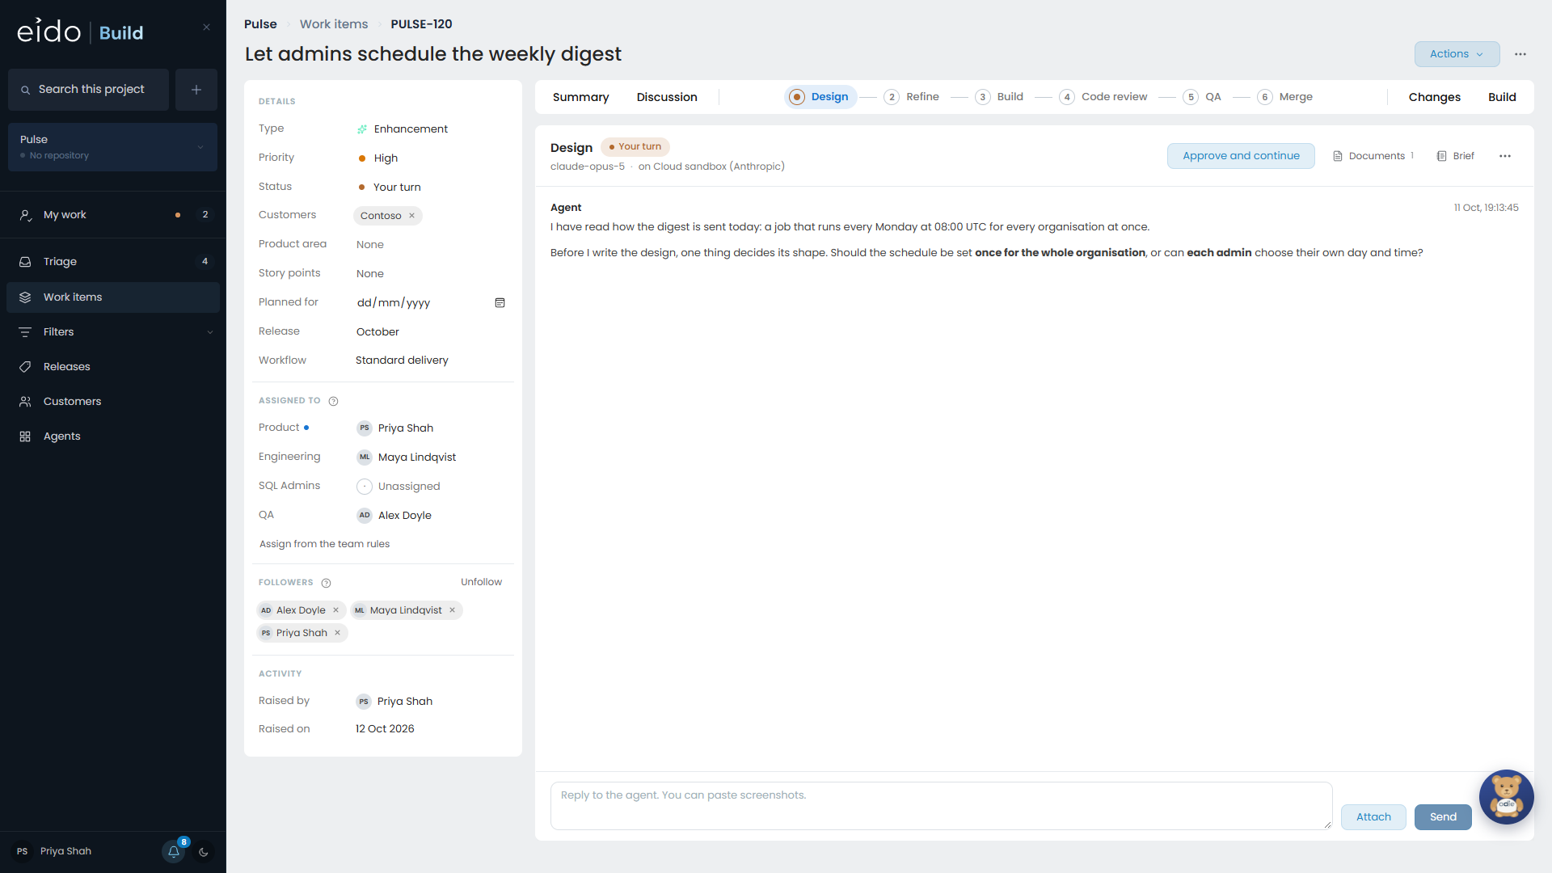Image resolution: width=1552 pixels, height=873 pixels.
Task: Select the QA workflow step
Action: point(1202,97)
